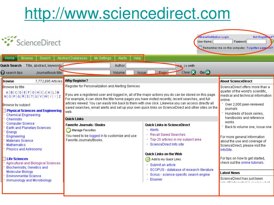This screenshot has width=274, height=205.
Task: Open Environmental Science subject
Action: [24, 176]
